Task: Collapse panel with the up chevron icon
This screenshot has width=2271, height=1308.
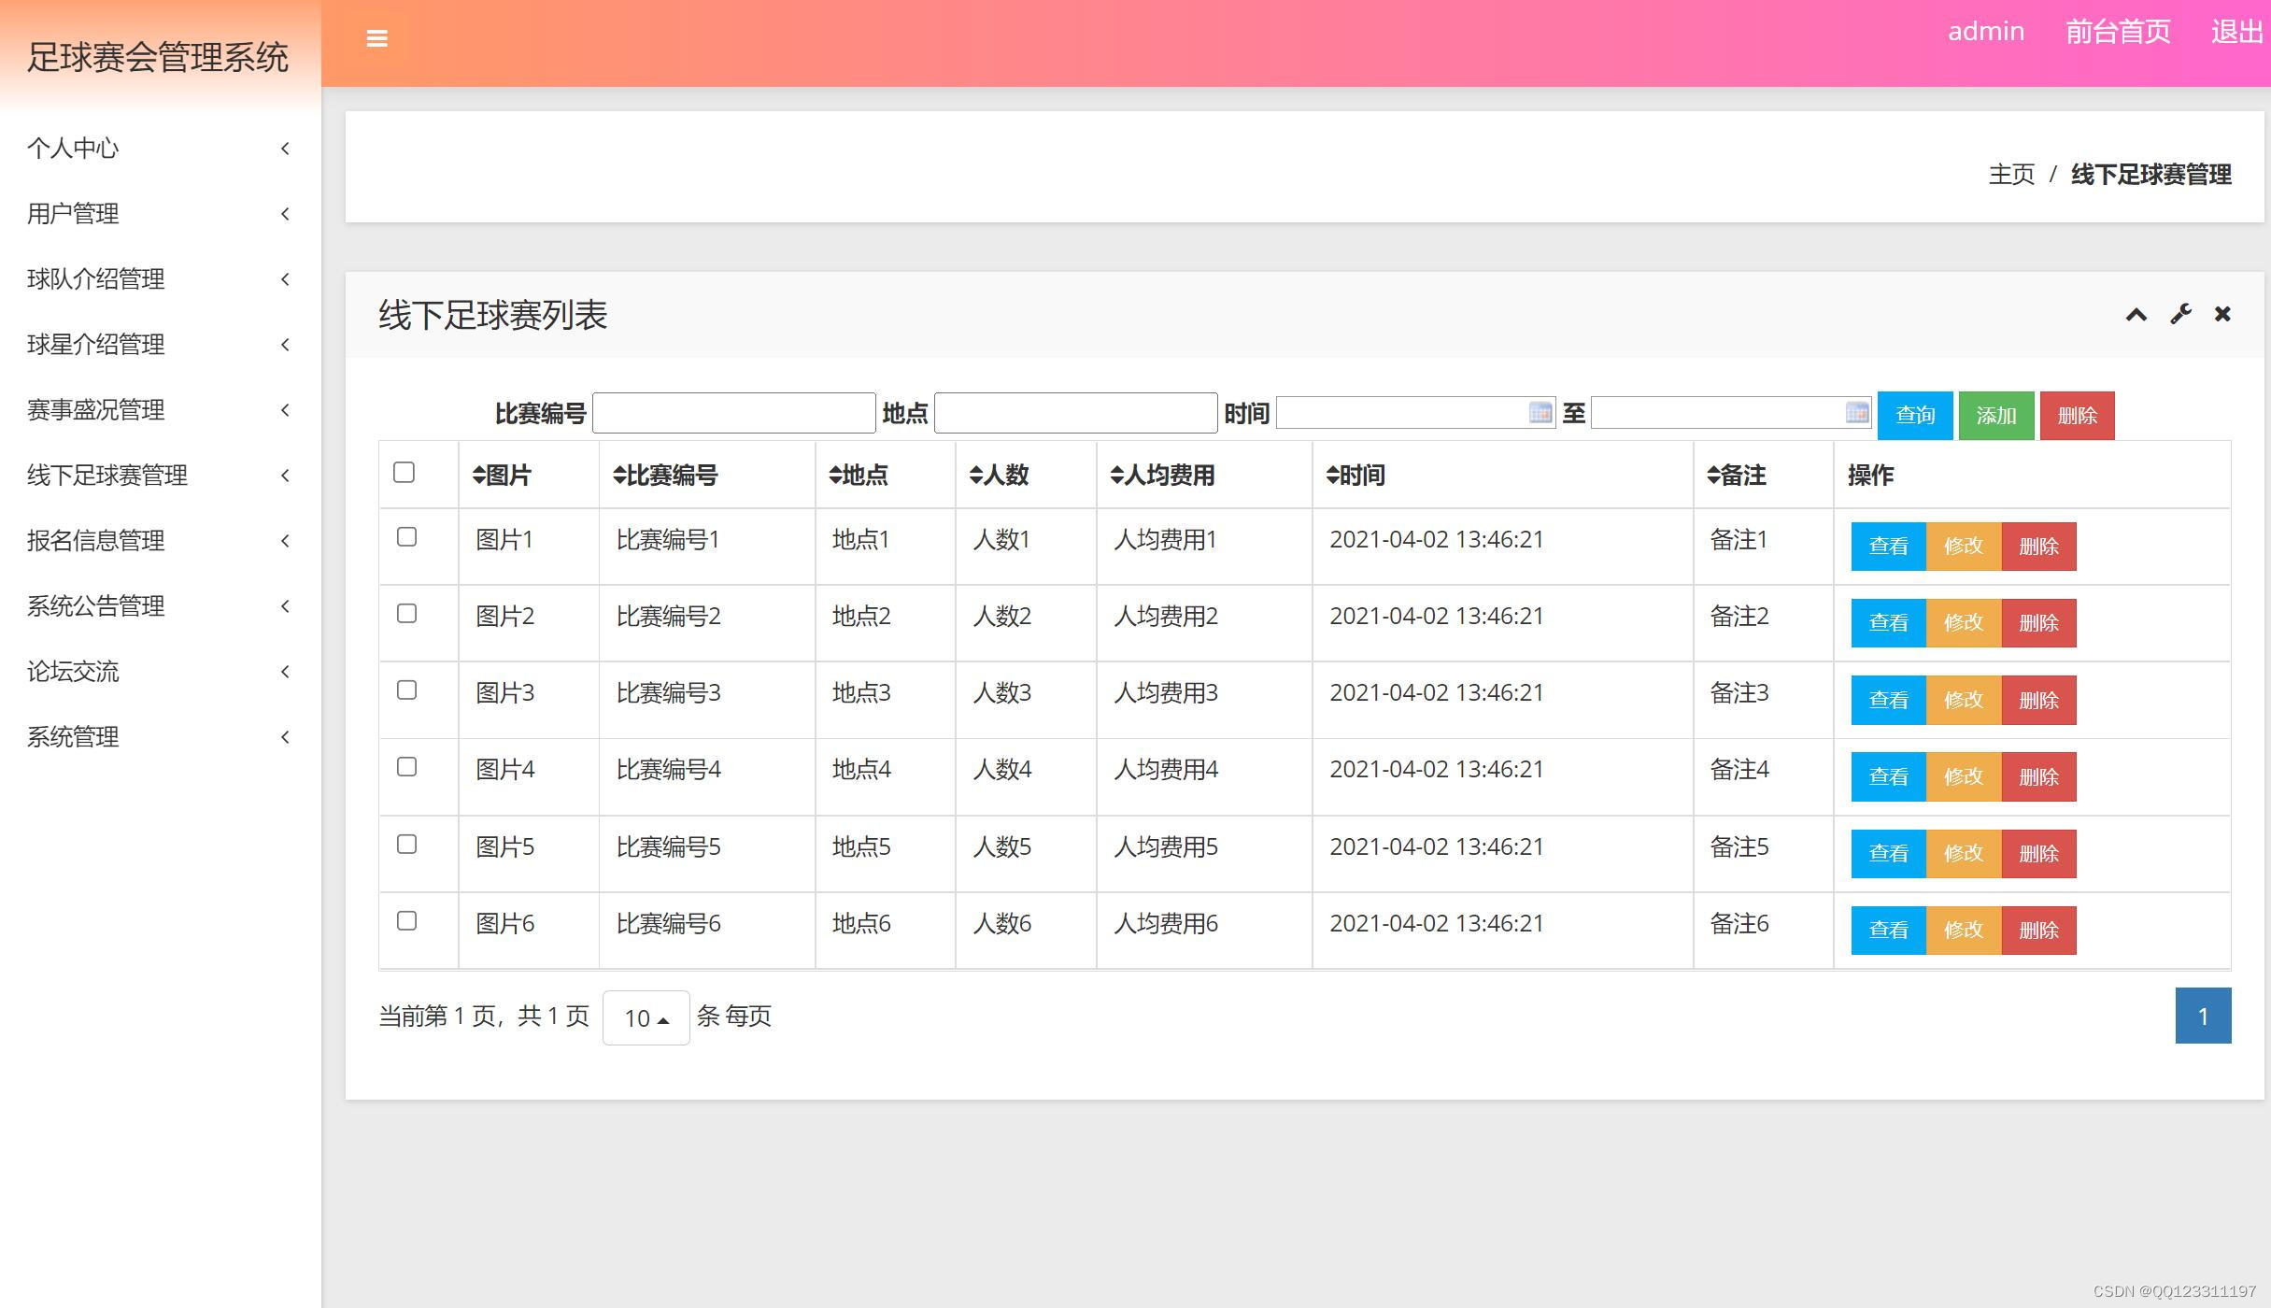Action: (x=2136, y=315)
